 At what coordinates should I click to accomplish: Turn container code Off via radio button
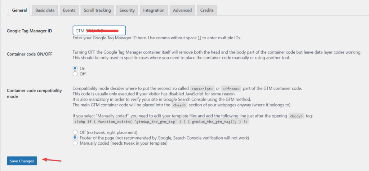tap(75, 74)
